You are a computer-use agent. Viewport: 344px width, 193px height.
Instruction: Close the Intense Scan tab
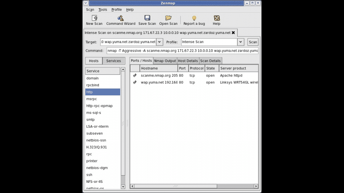(233, 33)
